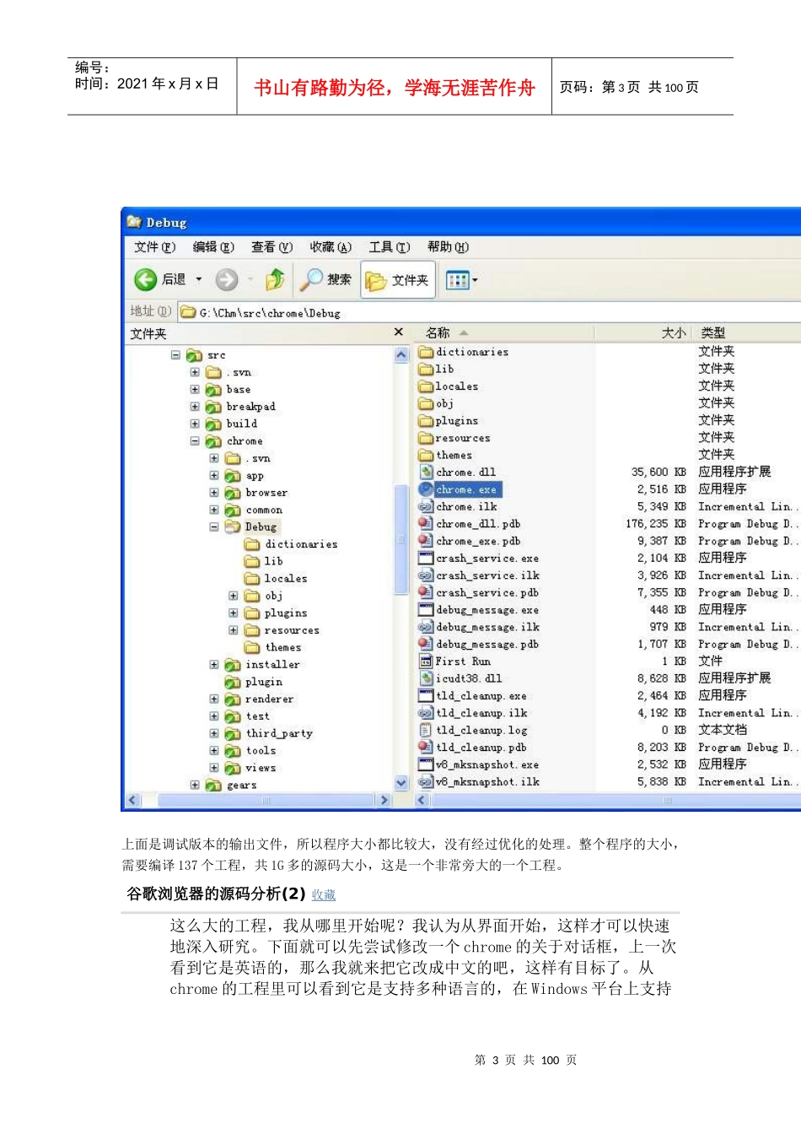Select dictionaries folder icon in file list

click(x=426, y=352)
